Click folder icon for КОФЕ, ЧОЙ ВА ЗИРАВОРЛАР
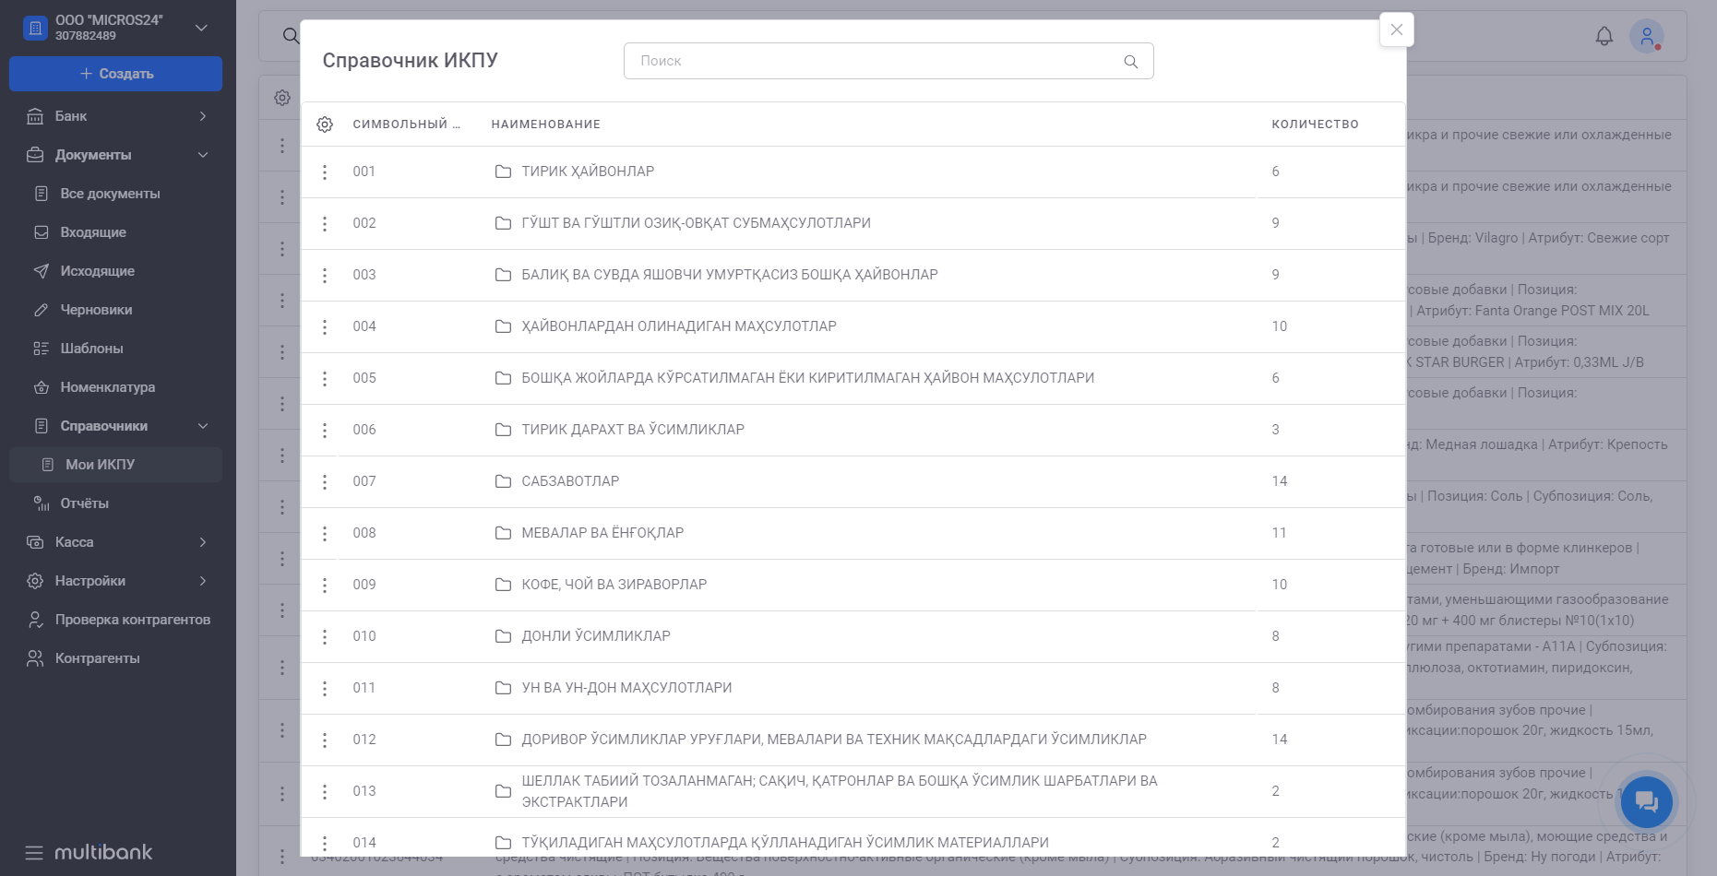Viewport: 1717px width, 876px height. tap(503, 585)
